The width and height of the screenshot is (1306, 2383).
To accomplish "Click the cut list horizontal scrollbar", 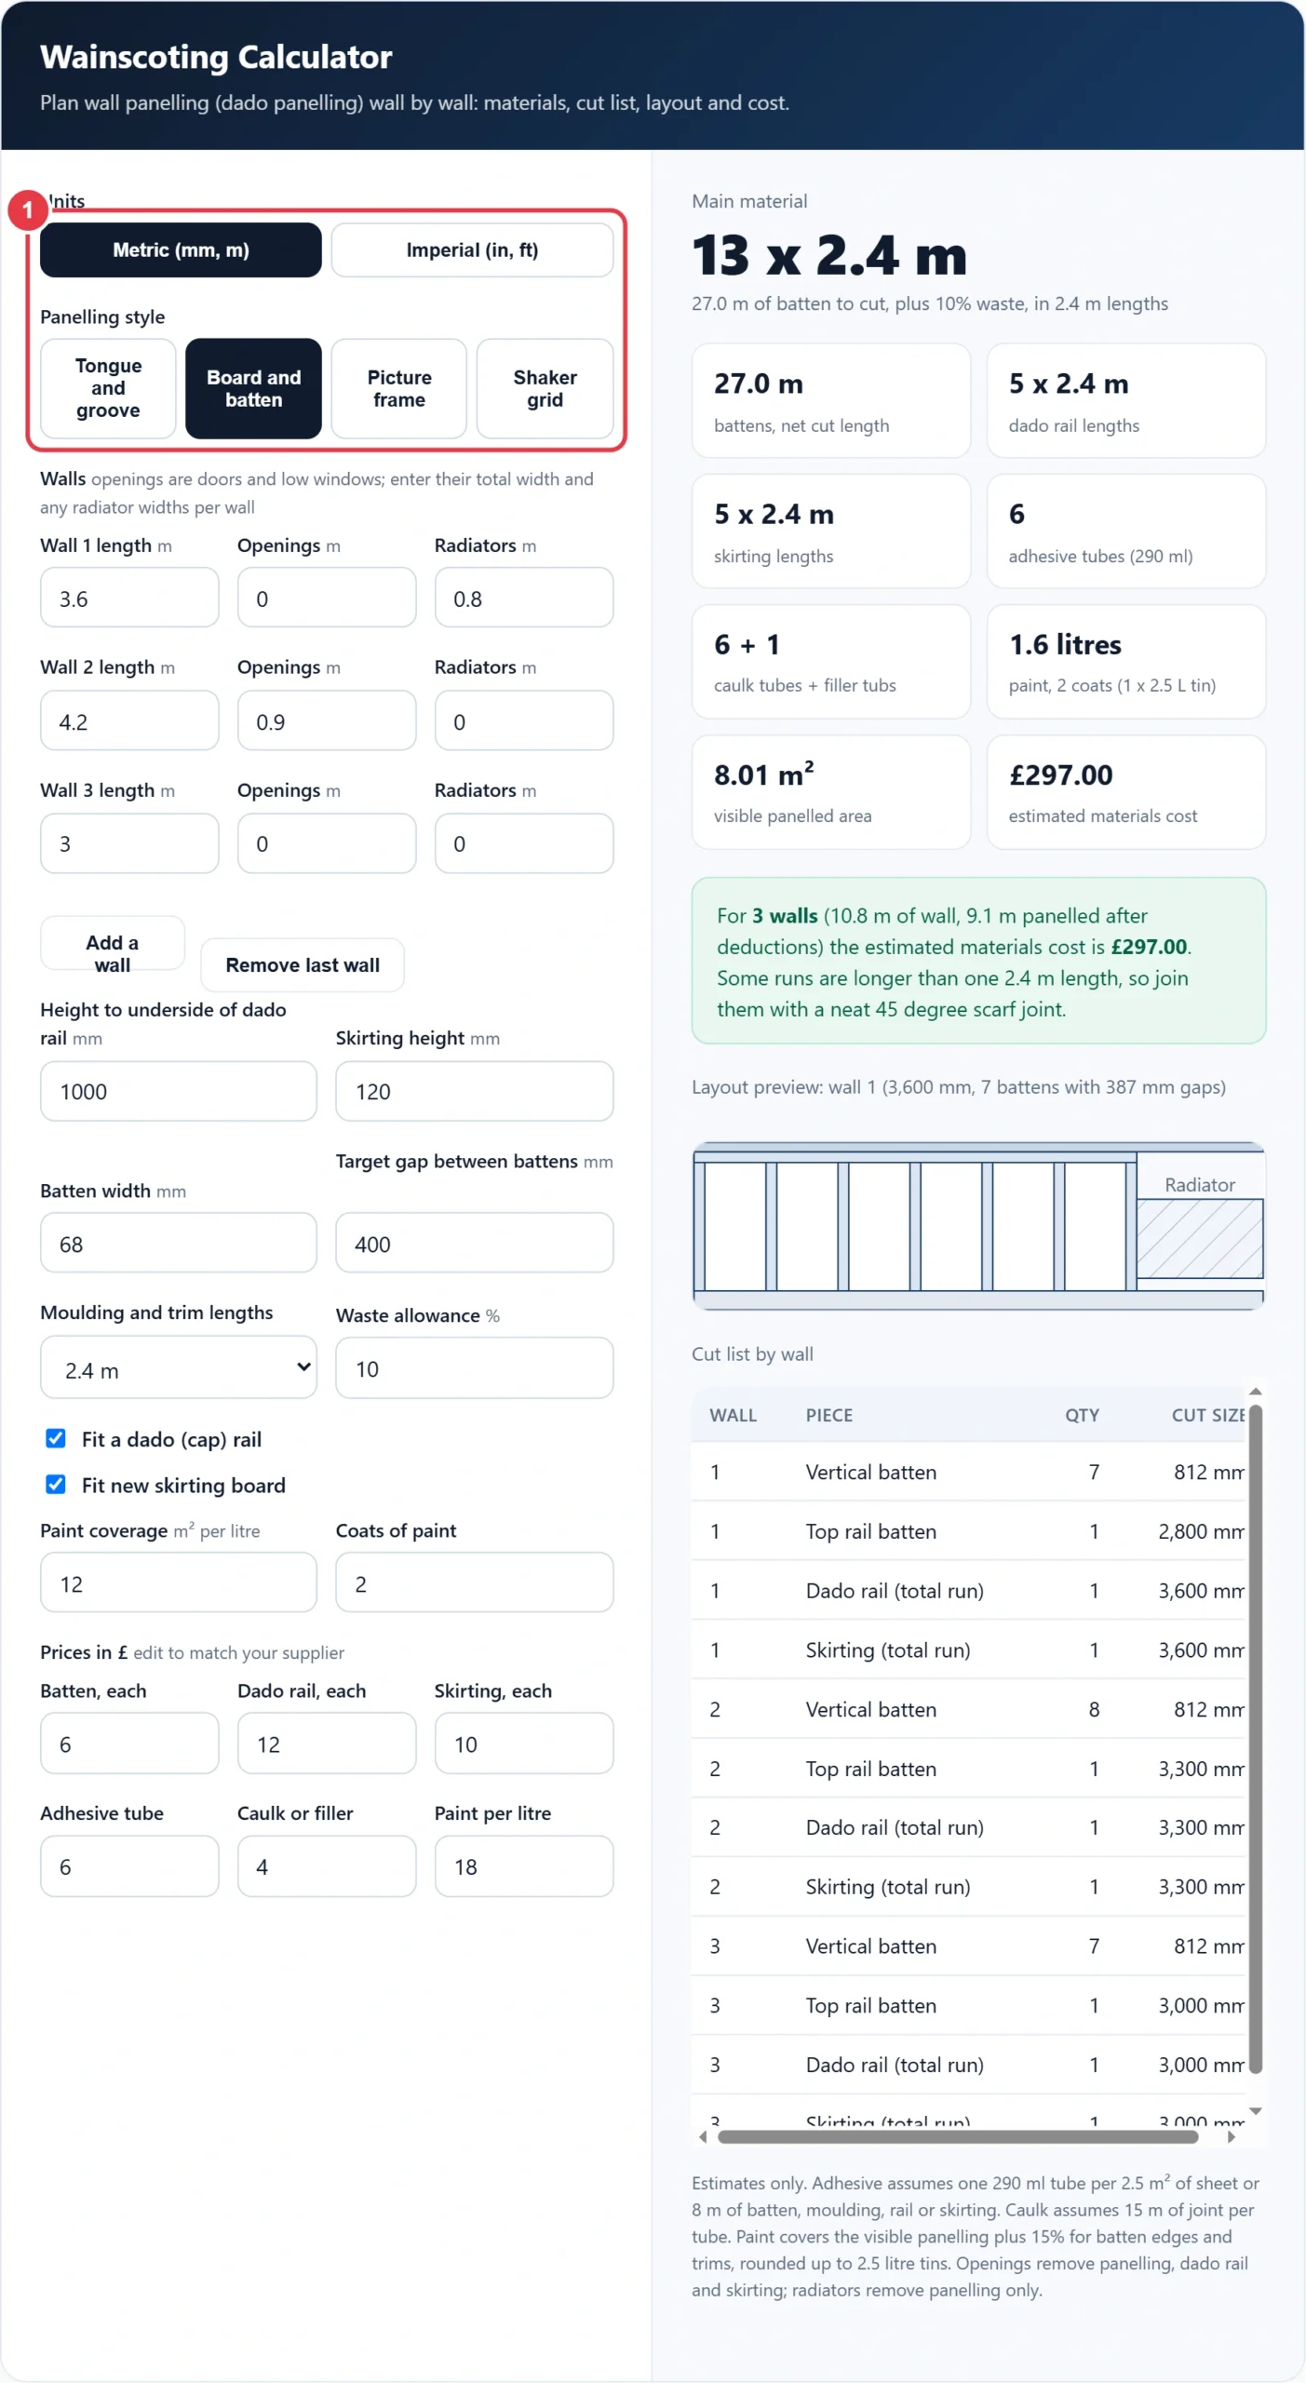I will click(958, 2137).
